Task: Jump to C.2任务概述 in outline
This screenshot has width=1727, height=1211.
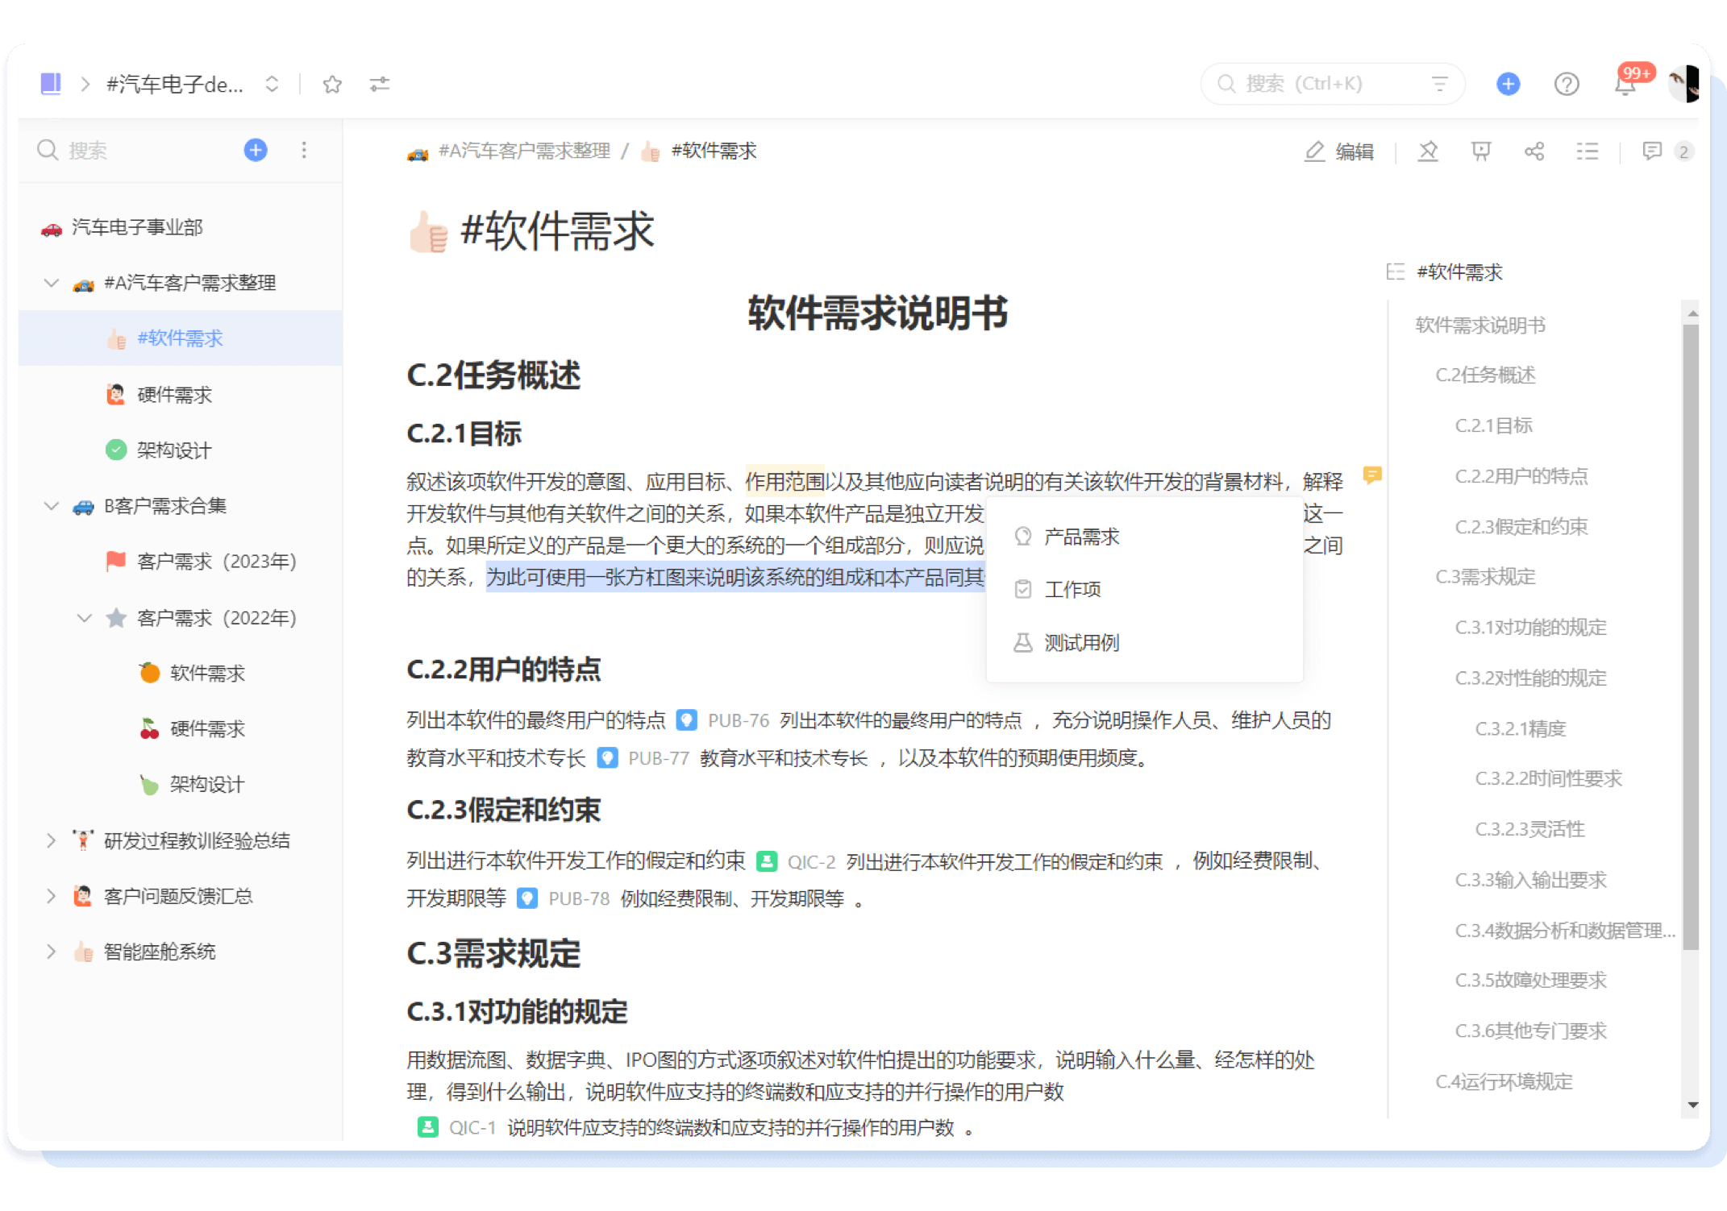Action: pos(1485,375)
